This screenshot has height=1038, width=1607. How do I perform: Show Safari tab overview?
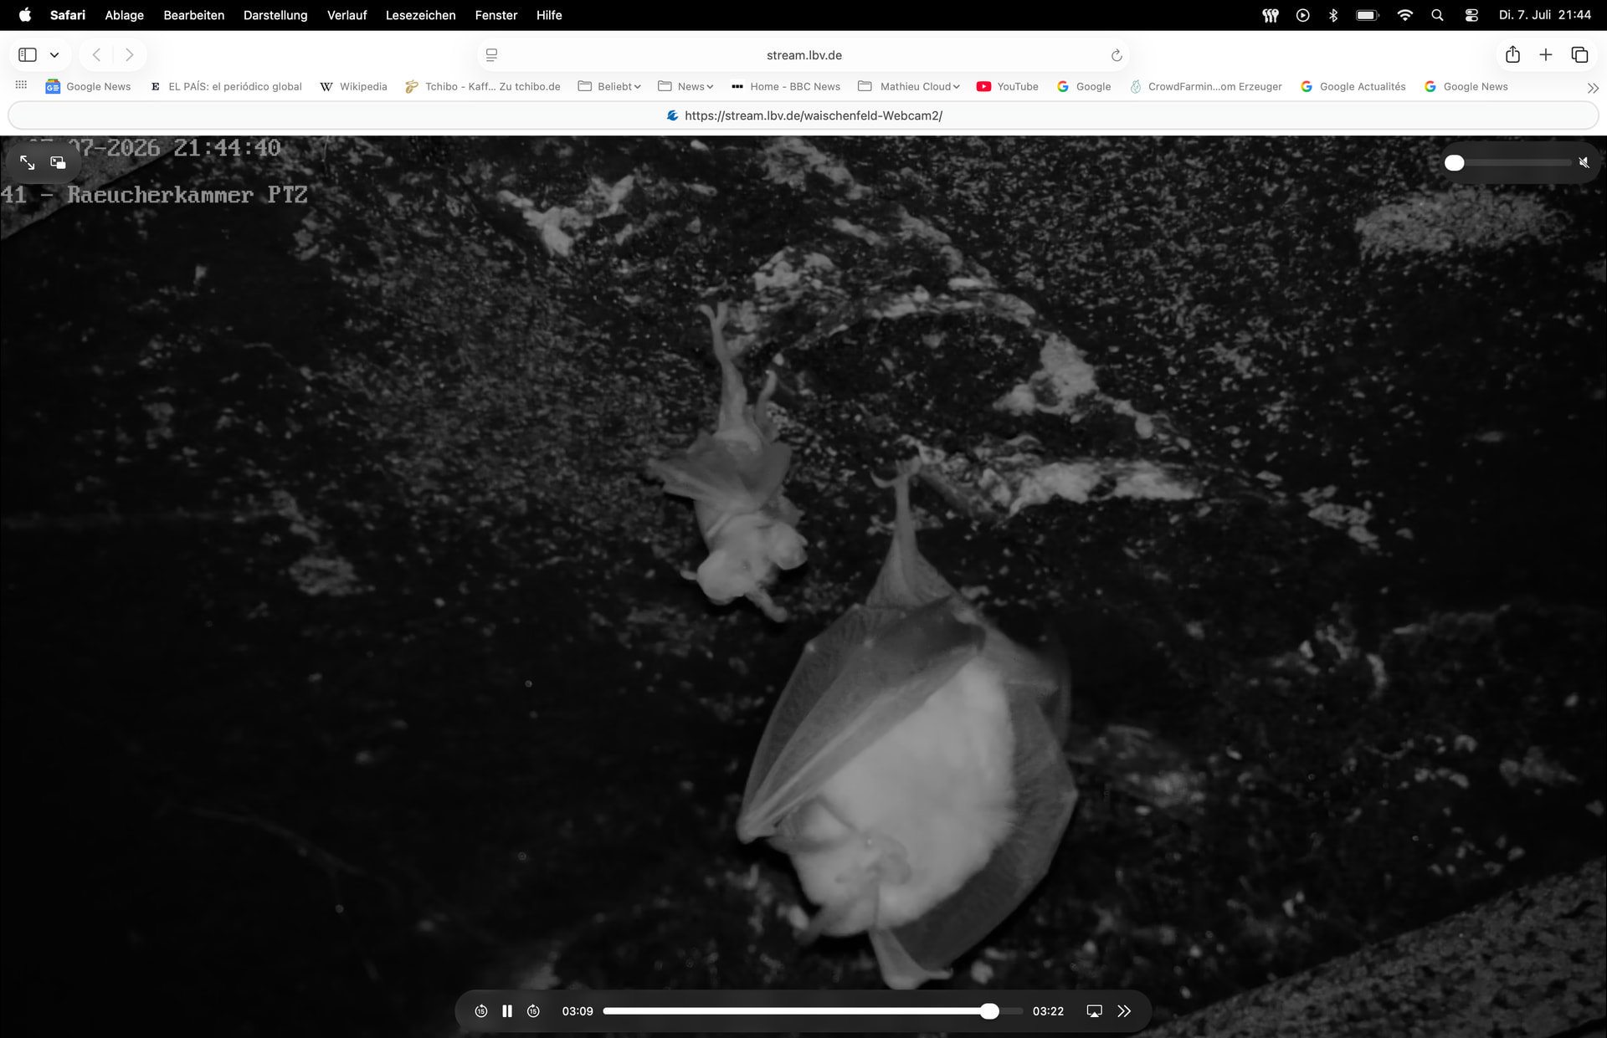(x=1579, y=55)
